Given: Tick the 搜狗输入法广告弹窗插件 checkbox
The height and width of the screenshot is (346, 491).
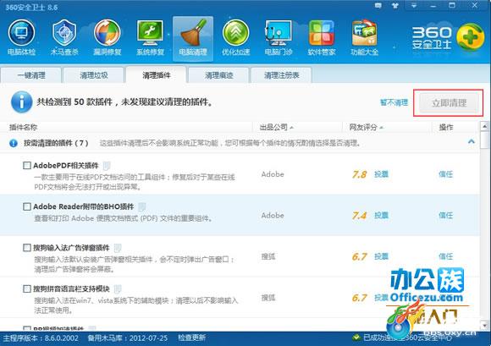Looking at the screenshot, I should (x=27, y=248).
